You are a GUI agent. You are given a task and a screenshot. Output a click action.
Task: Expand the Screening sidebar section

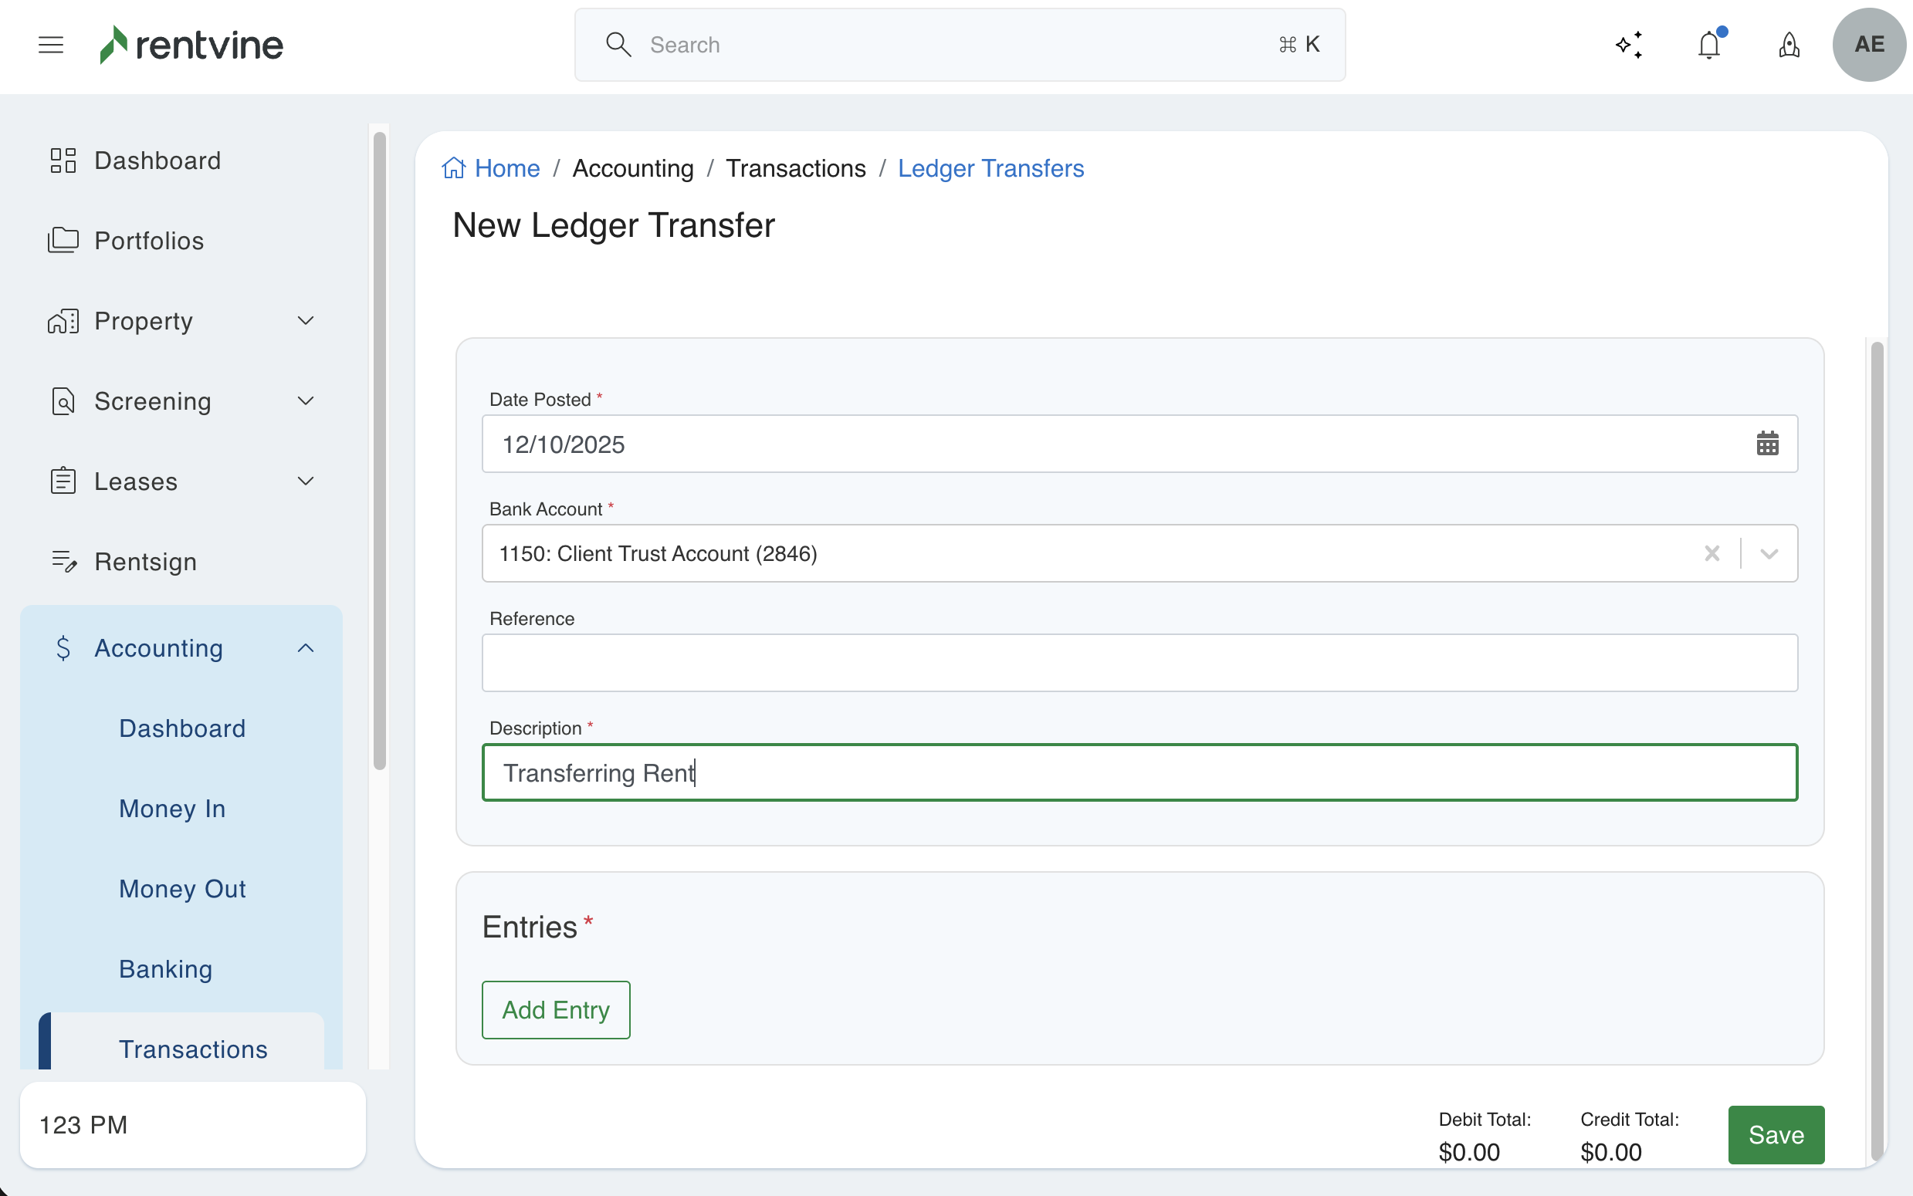pos(306,401)
